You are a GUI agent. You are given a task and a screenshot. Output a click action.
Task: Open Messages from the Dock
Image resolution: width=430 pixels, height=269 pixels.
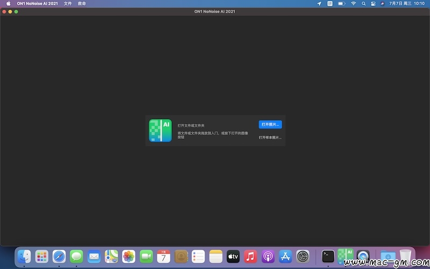coord(76,257)
